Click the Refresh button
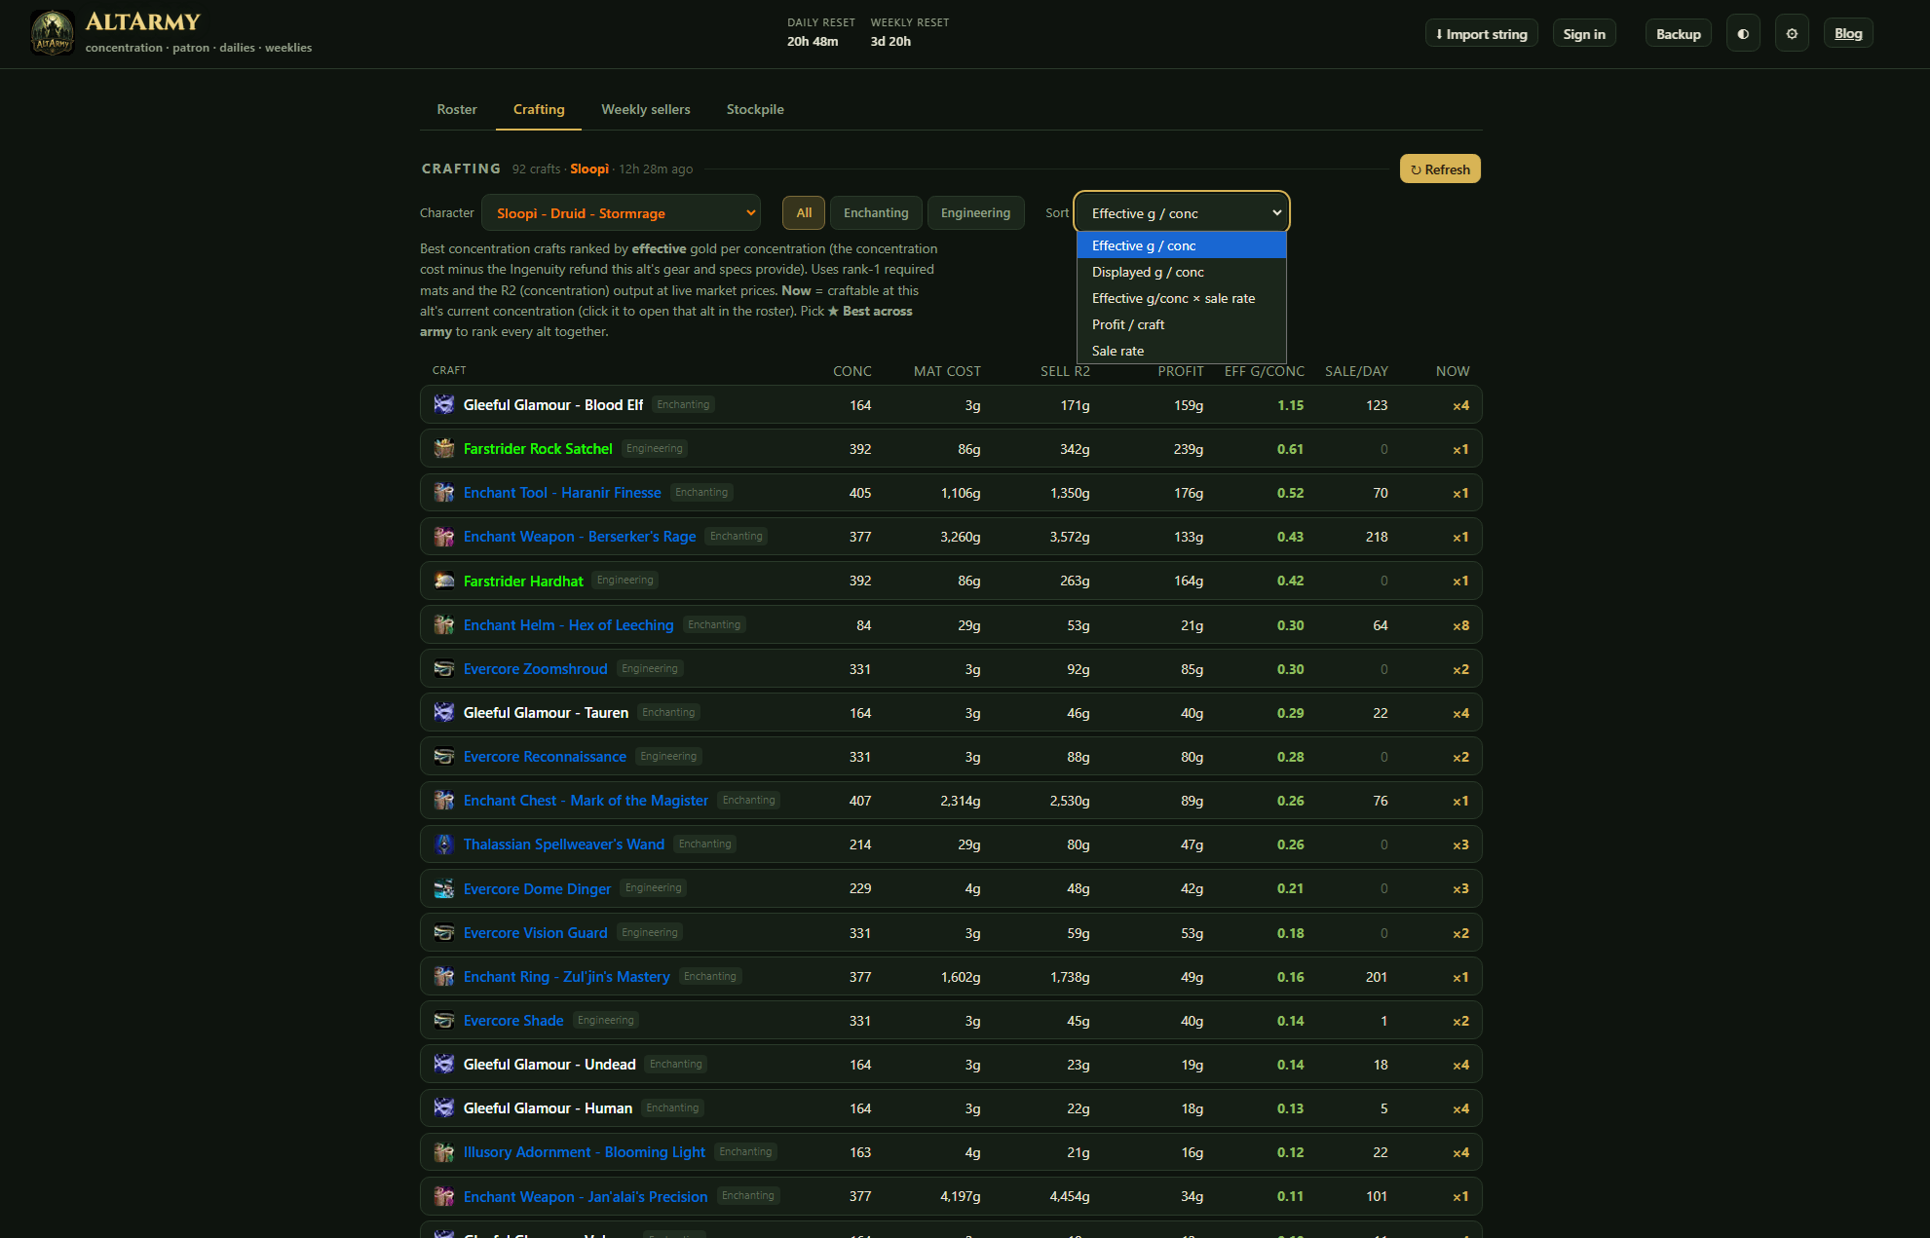The width and height of the screenshot is (1930, 1238). pyautogui.click(x=1440, y=169)
